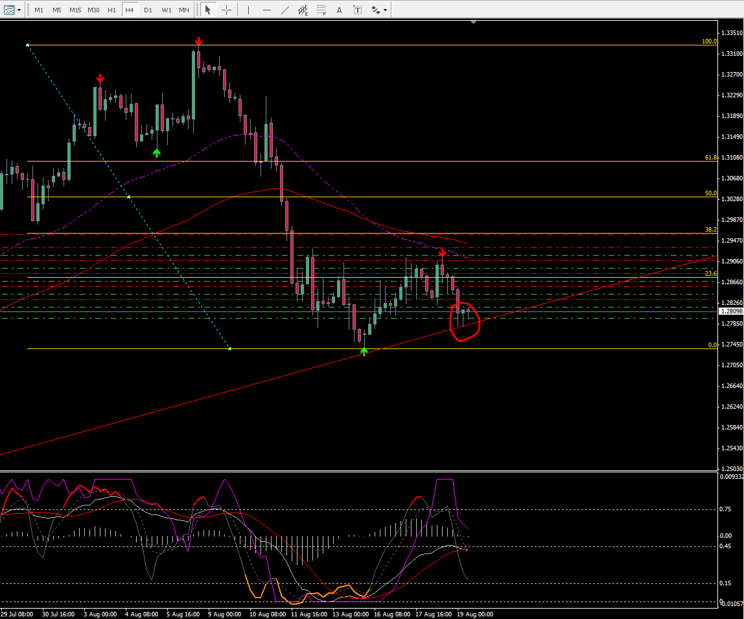This screenshot has width=744, height=619.
Task: Select the trendline drawing tool
Action: [x=285, y=10]
